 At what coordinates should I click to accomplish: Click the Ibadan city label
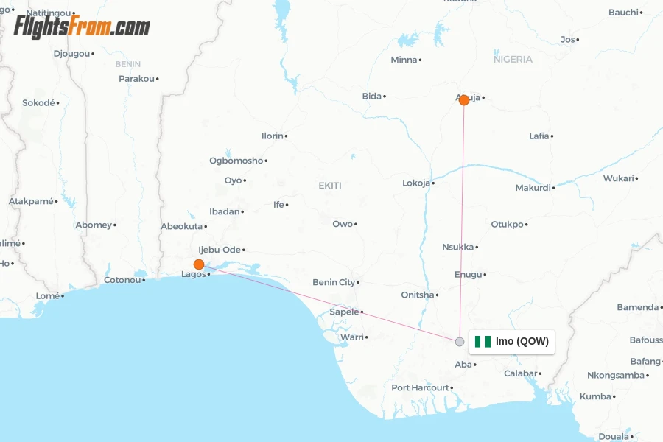(x=224, y=211)
